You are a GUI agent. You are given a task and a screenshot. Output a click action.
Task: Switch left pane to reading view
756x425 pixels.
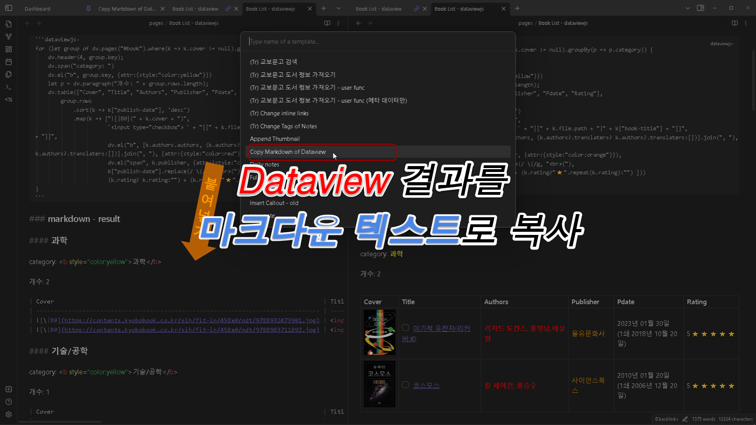tap(327, 23)
